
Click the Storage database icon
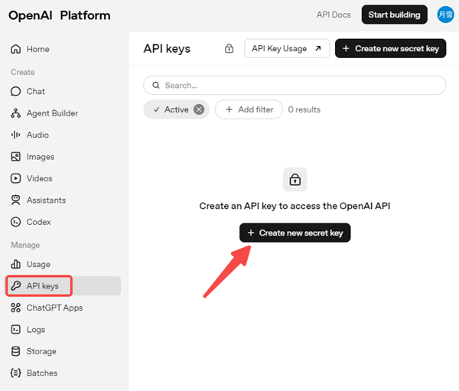coord(16,351)
